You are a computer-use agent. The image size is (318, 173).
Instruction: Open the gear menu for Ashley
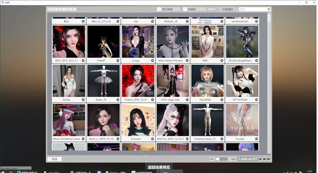83,100
